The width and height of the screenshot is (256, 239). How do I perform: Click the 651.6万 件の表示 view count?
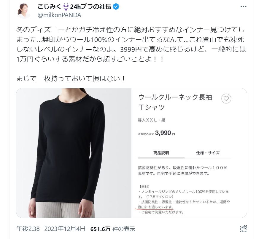tap(113, 229)
